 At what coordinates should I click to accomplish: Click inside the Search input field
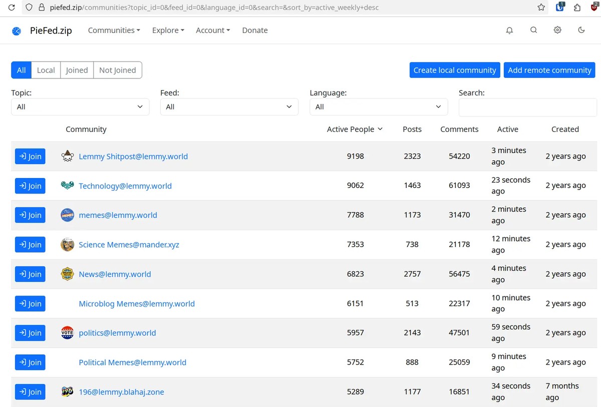pyautogui.click(x=527, y=107)
